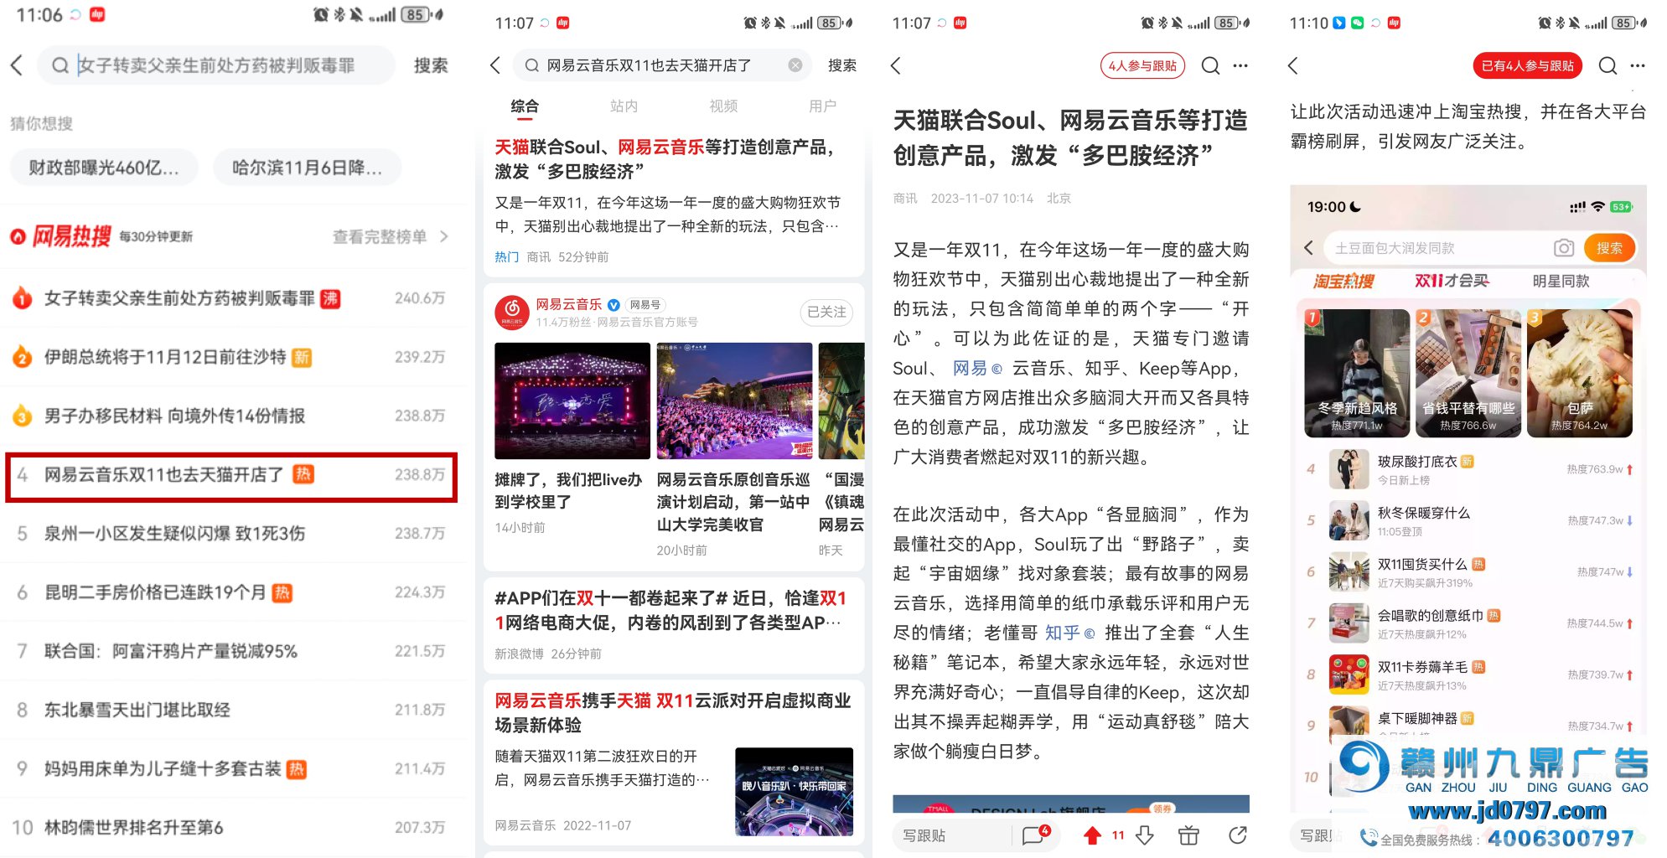Screen dimensions: 1667x858
Task: Tap 网易 keyword link in article body
Action: click(x=977, y=369)
